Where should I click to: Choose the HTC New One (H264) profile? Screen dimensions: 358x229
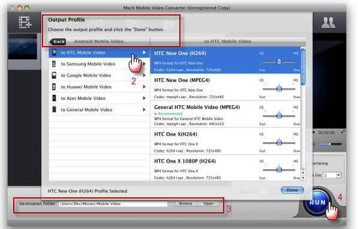click(225, 60)
